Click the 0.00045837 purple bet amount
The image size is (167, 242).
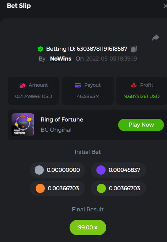124,170
